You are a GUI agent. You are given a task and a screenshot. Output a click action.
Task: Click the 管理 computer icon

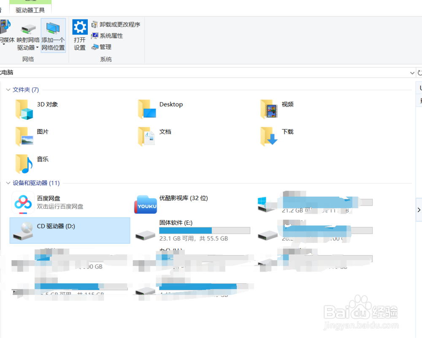pyautogui.click(x=95, y=47)
